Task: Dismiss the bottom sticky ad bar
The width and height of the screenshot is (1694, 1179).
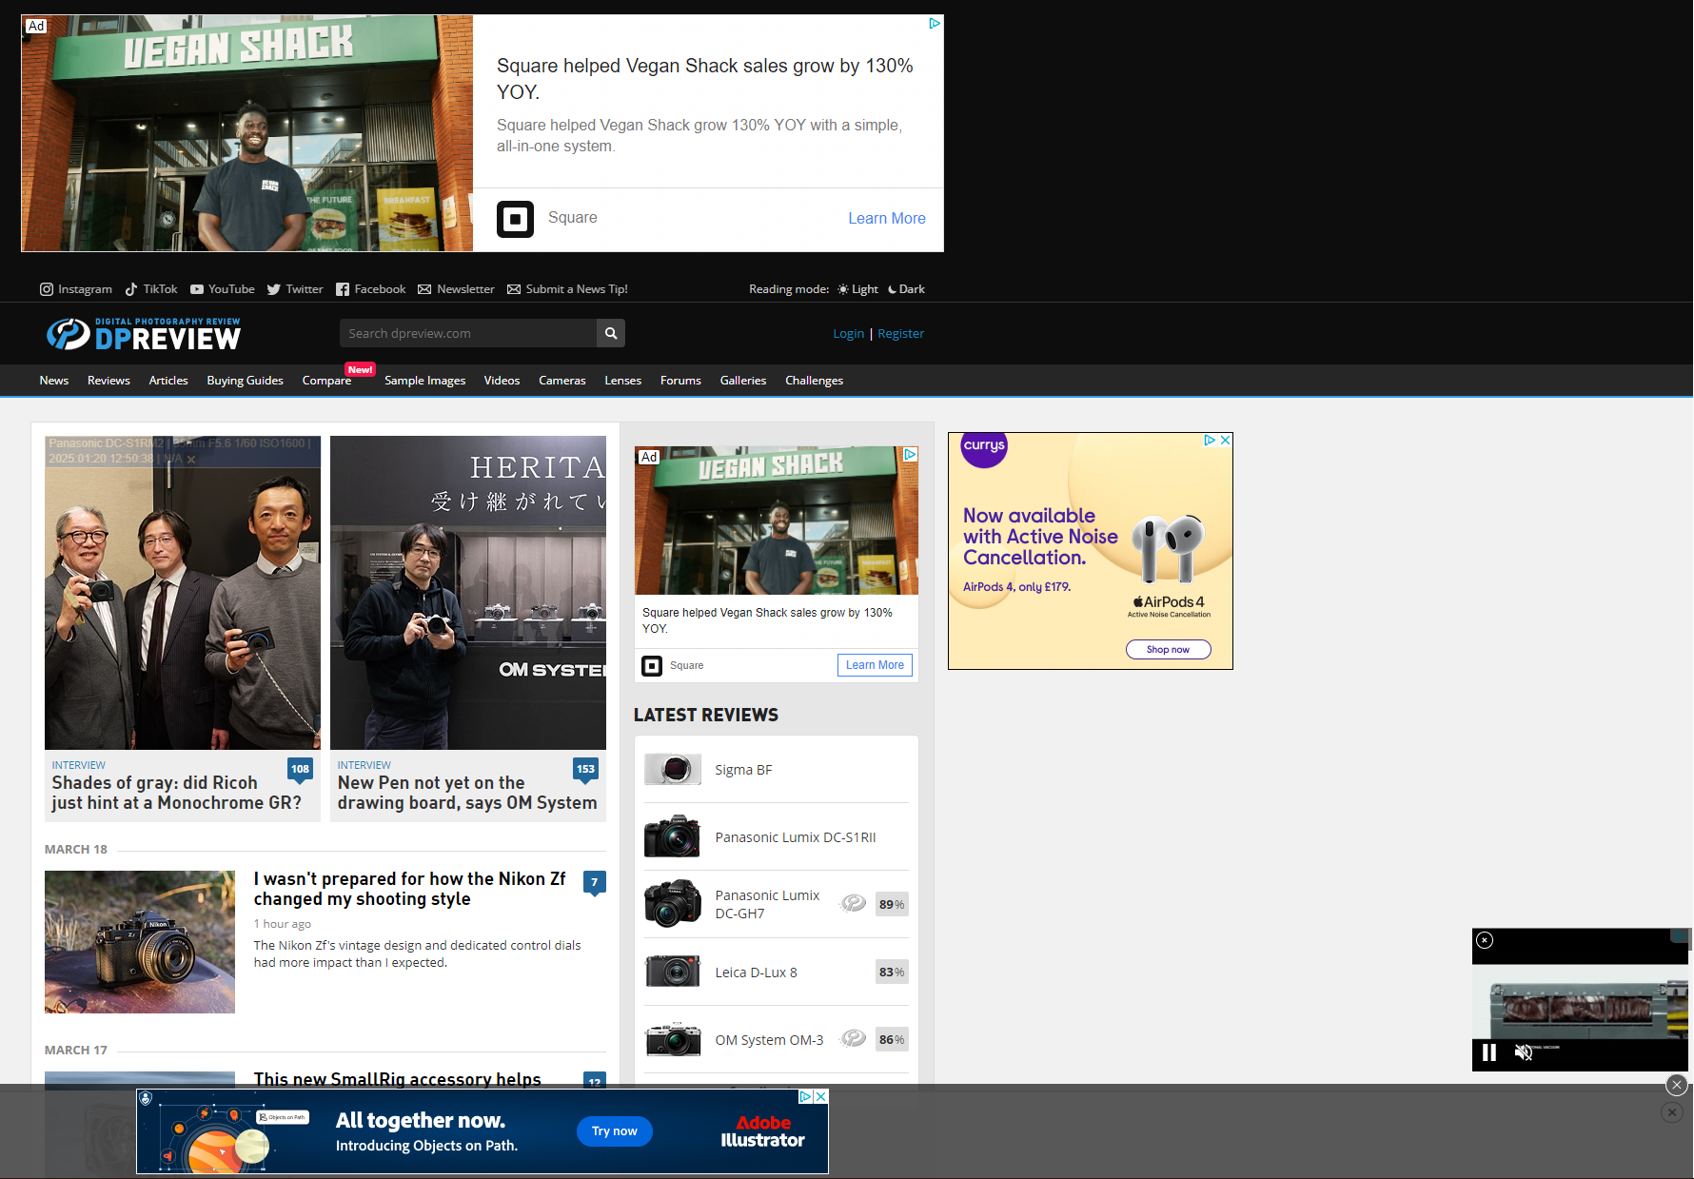Action: [x=1677, y=1085]
